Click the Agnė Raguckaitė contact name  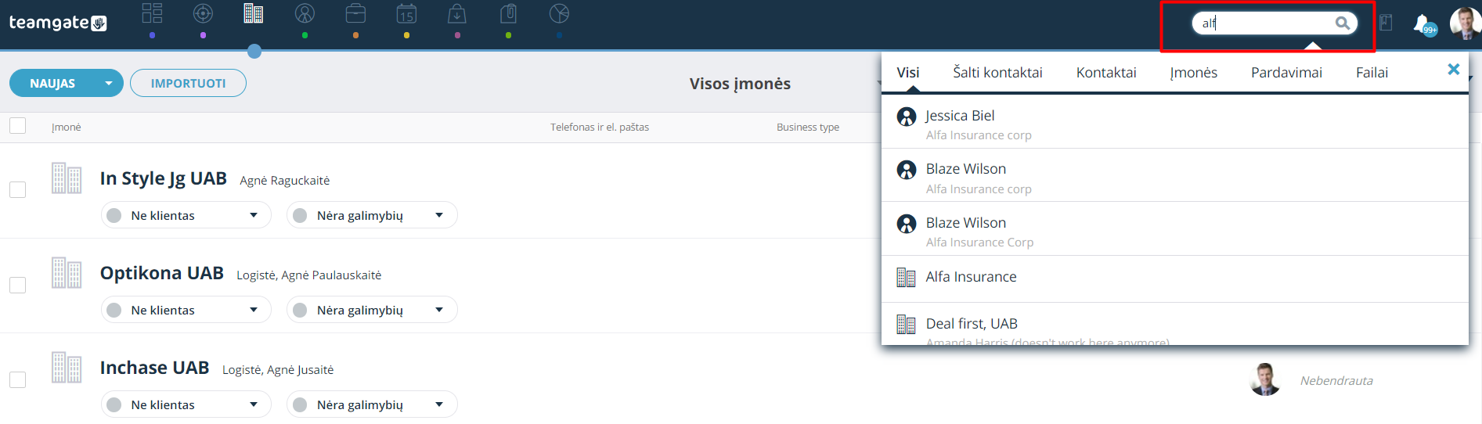(285, 181)
